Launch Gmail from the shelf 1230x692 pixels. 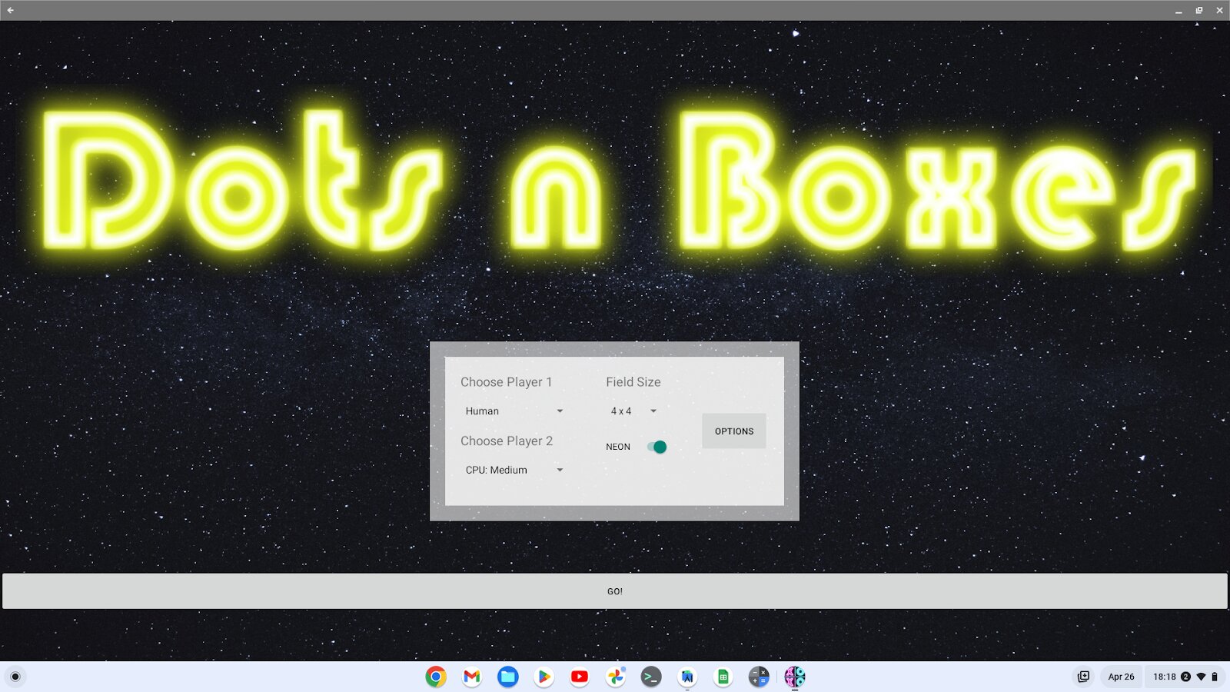pyautogui.click(x=472, y=677)
